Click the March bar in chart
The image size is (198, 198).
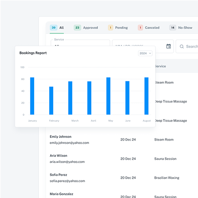pos(70,98)
